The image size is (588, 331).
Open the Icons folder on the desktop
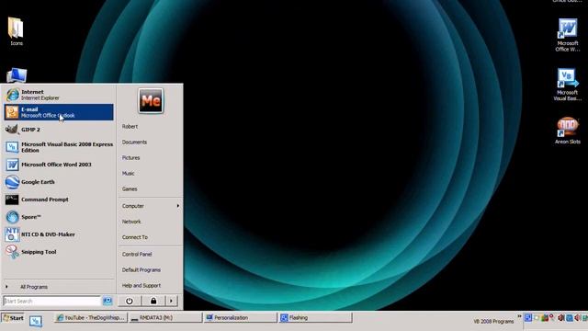click(16, 31)
